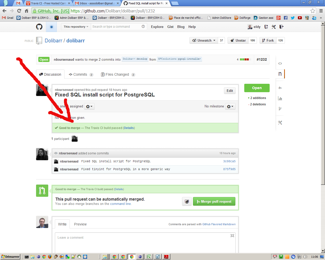Click the participant avatar thumbnail
This screenshot has height=260, width=325.
(75, 139)
